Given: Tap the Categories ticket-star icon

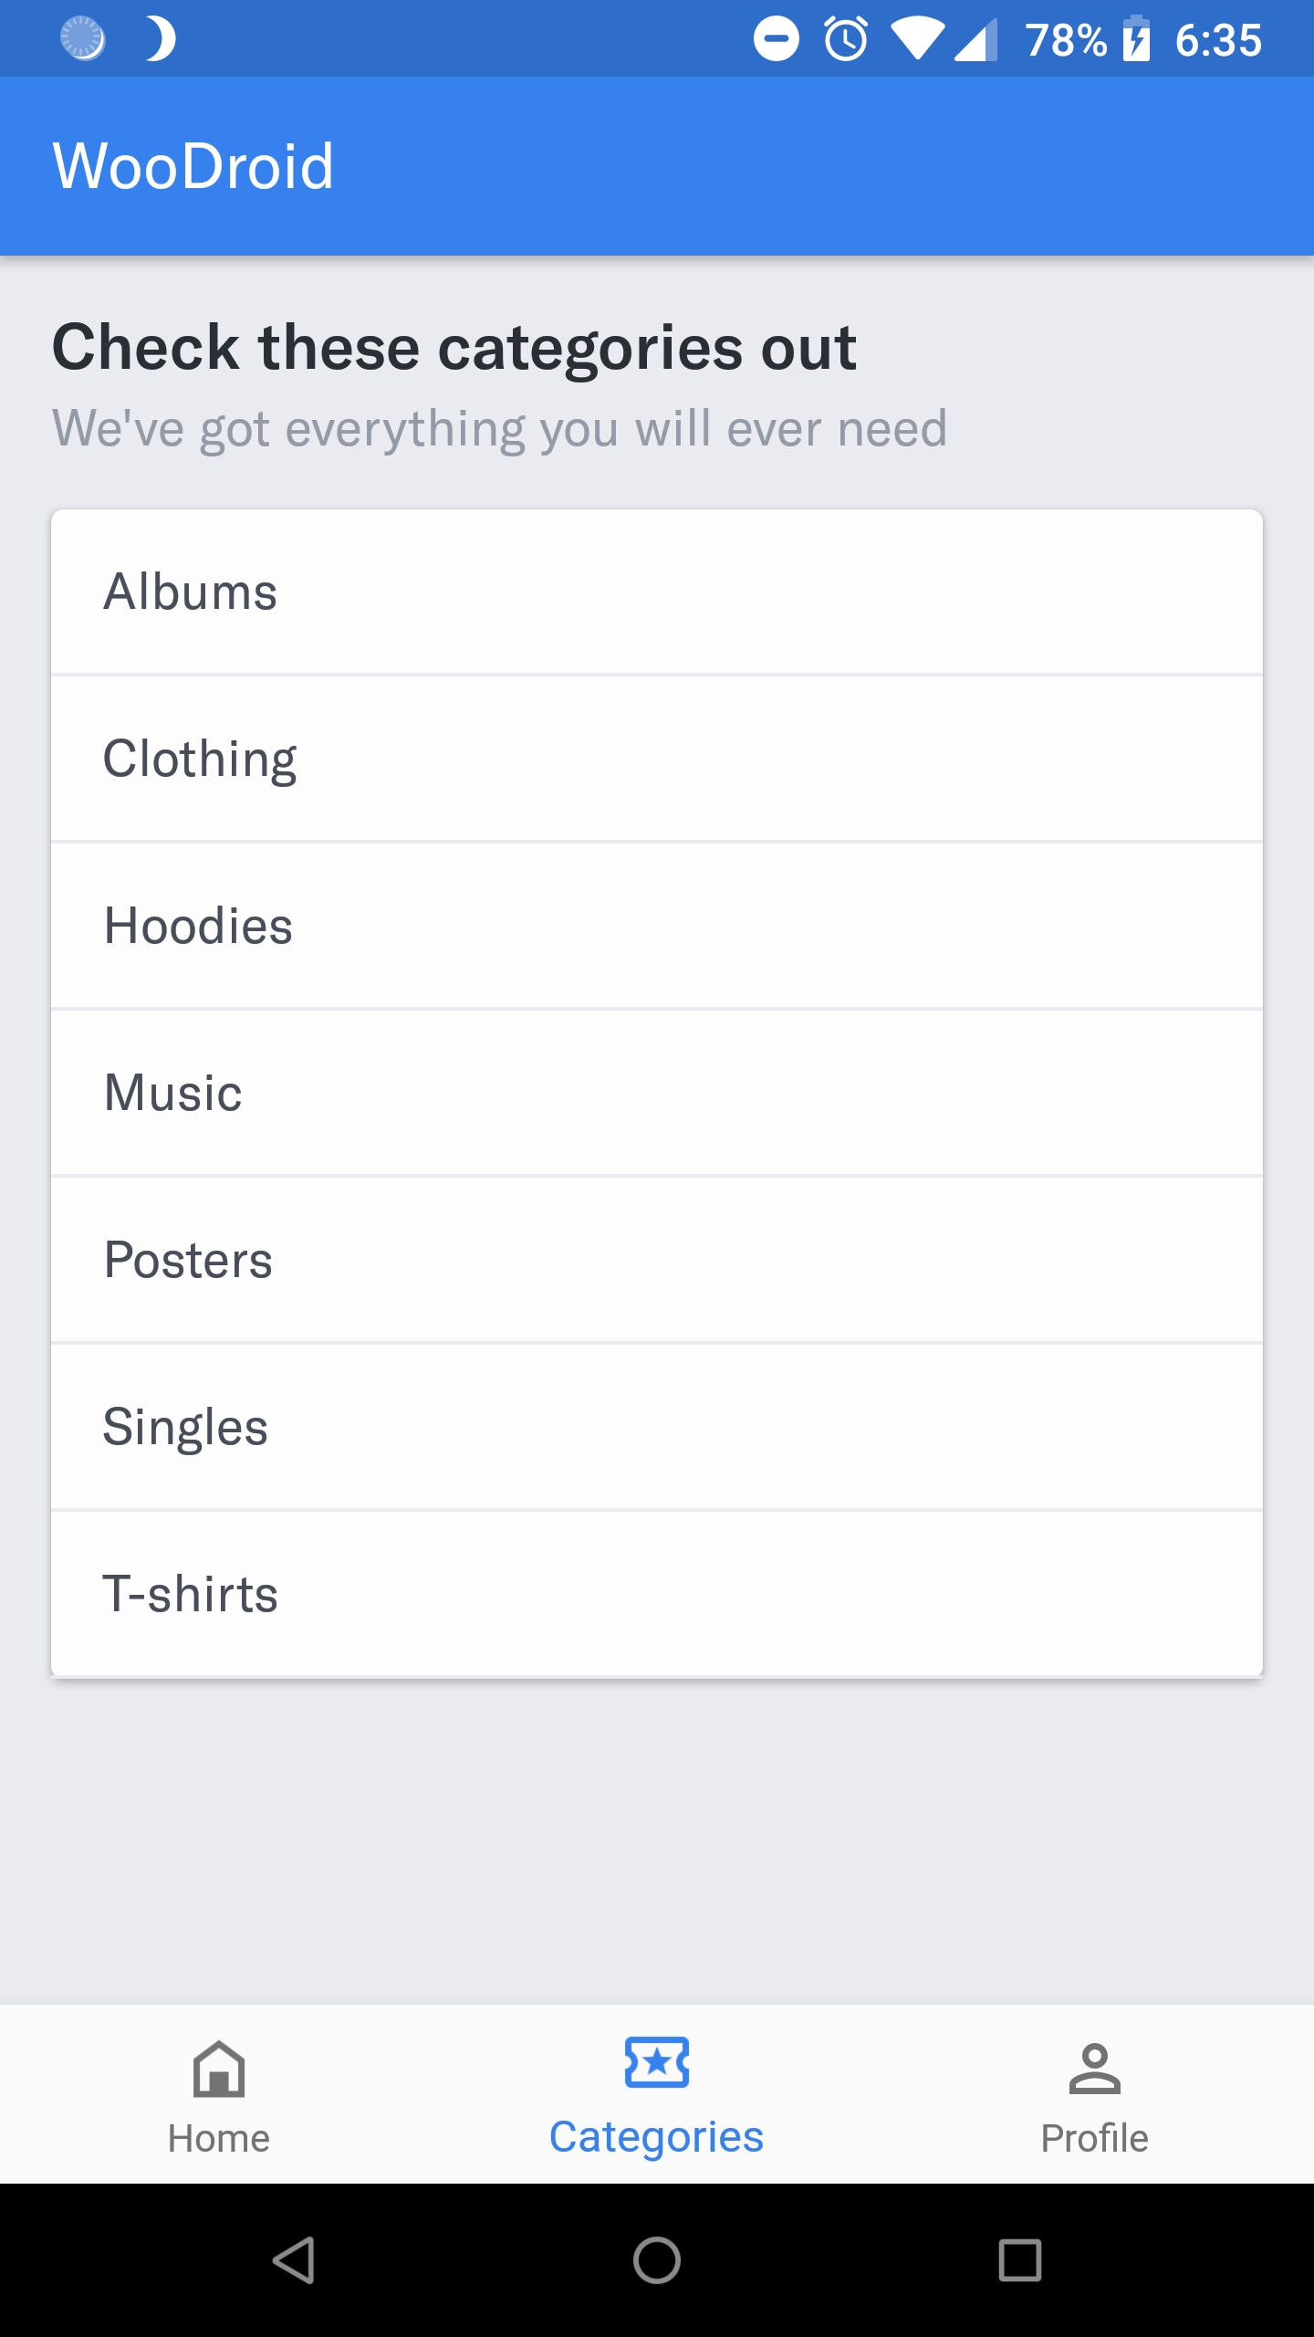Looking at the screenshot, I should 657,2062.
